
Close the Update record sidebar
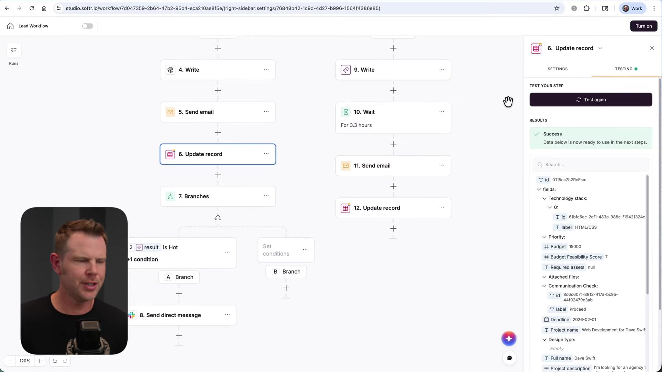point(652,48)
